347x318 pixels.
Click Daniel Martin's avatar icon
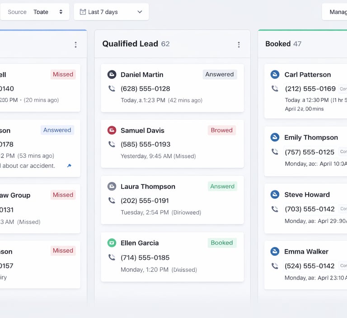pyautogui.click(x=112, y=74)
